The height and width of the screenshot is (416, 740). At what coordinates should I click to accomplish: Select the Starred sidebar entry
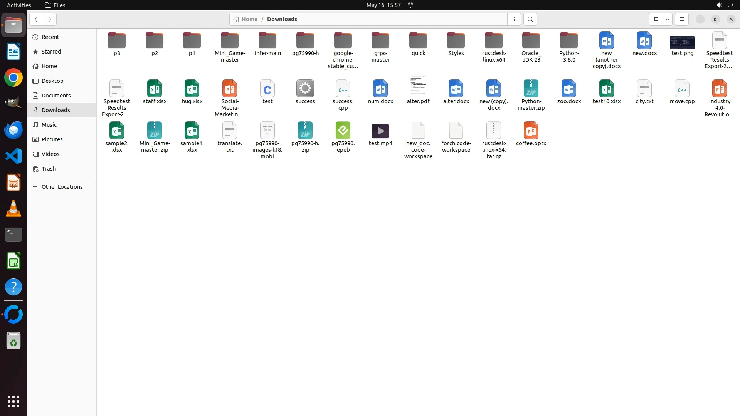click(51, 52)
